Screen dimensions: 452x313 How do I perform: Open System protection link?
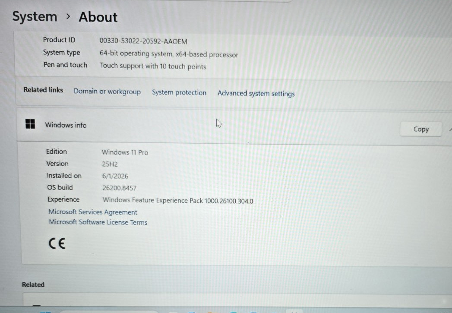tap(179, 92)
